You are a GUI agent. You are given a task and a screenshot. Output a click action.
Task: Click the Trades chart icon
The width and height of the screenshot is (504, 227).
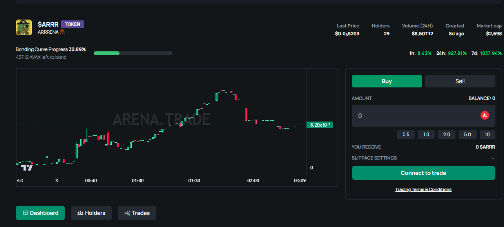click(127, 213)
